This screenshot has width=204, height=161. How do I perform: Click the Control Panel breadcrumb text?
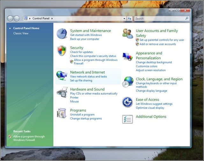tap(41, 18)
